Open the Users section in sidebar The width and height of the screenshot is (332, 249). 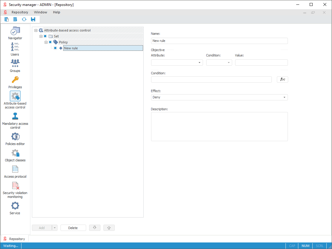(x=15, y=49)
